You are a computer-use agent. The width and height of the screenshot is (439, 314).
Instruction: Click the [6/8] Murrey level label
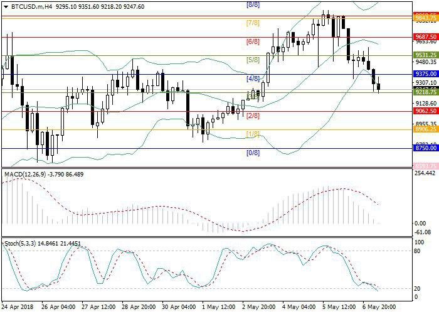pyautogui.click(x=252, y=41)
